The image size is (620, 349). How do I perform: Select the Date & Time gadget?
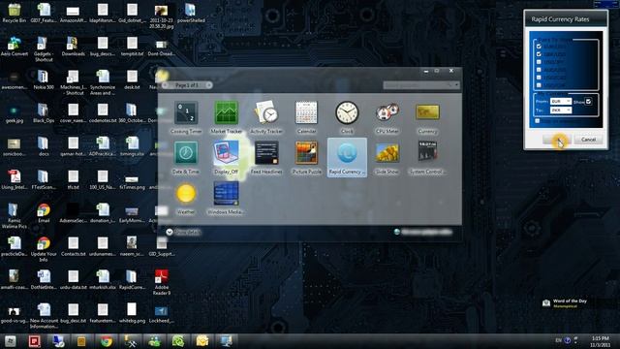tap(186, 158)
